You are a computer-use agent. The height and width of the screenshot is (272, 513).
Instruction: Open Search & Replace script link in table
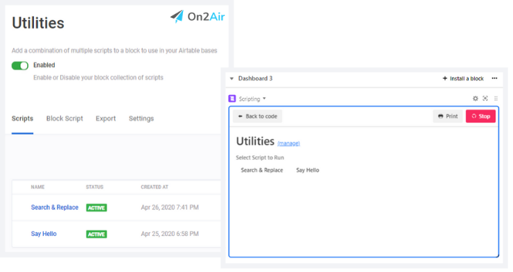pyautogui.click(x=55, y=207)
